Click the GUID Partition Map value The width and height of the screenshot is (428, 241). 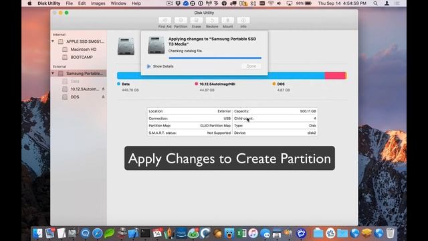[215, 126]
